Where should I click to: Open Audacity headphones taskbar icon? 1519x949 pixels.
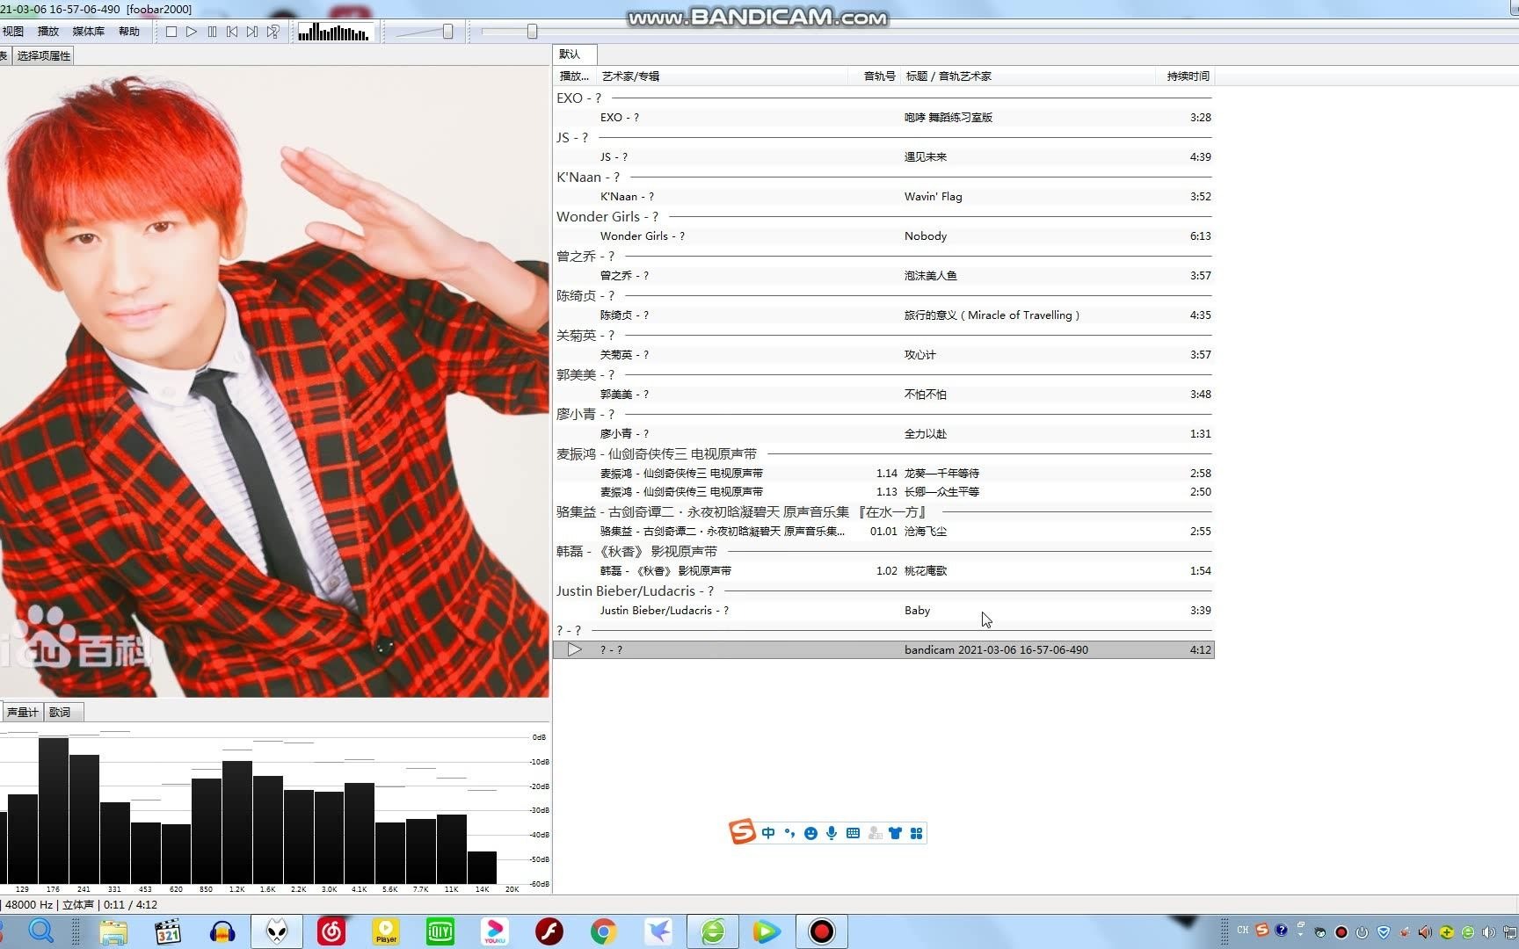[x=222, y=931]
